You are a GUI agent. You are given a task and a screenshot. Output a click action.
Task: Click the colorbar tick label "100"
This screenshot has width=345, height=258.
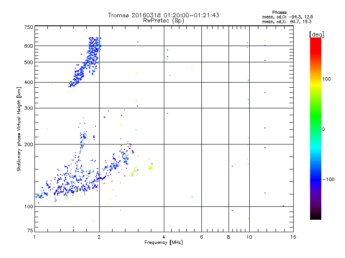pyautogui.click(x=326, y=79)
